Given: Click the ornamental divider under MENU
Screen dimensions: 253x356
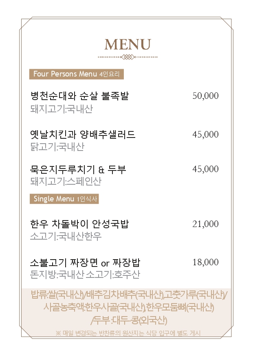Looking at the screenshot, I should tap(128, 57).
